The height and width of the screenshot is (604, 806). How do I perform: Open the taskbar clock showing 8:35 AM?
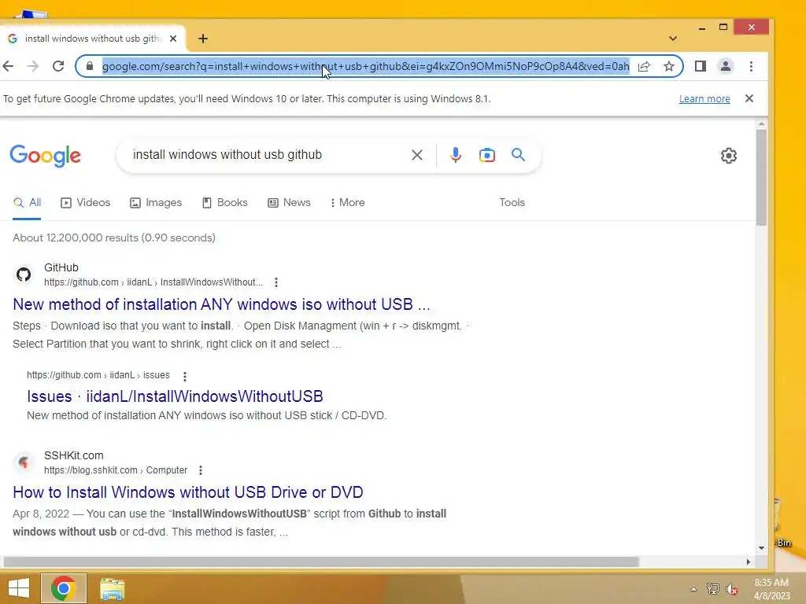coord(771,589)
